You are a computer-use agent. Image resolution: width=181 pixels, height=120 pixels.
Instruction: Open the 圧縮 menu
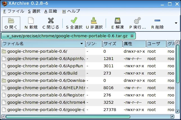[x=51, y=11]
